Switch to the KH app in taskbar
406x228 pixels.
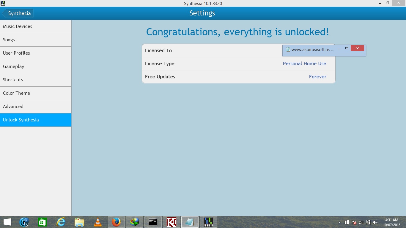point(171,222)
